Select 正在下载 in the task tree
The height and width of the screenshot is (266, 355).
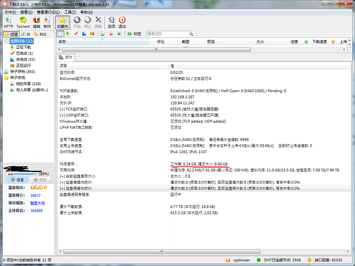pos(23,47)
